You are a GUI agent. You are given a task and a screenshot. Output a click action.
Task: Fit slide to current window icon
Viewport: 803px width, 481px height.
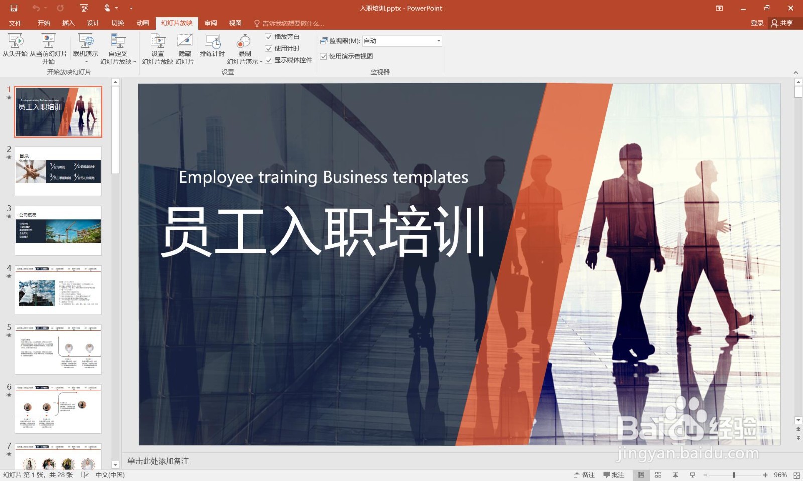pyautogui.click(x=796, y=475)
